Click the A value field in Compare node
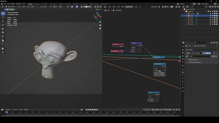This screenshot has height=123, width=219. point(159,73)
